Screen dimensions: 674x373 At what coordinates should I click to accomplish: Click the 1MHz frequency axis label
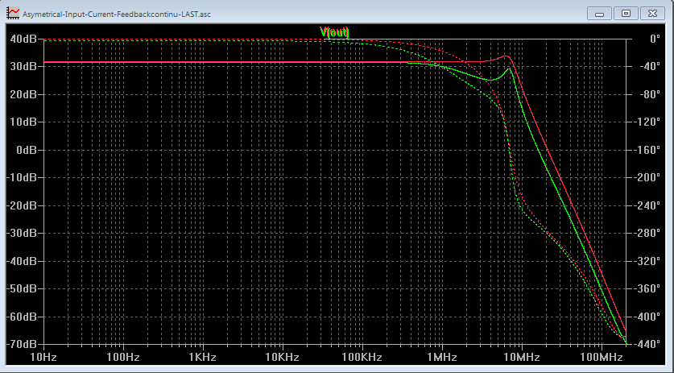tap(442, 357)
